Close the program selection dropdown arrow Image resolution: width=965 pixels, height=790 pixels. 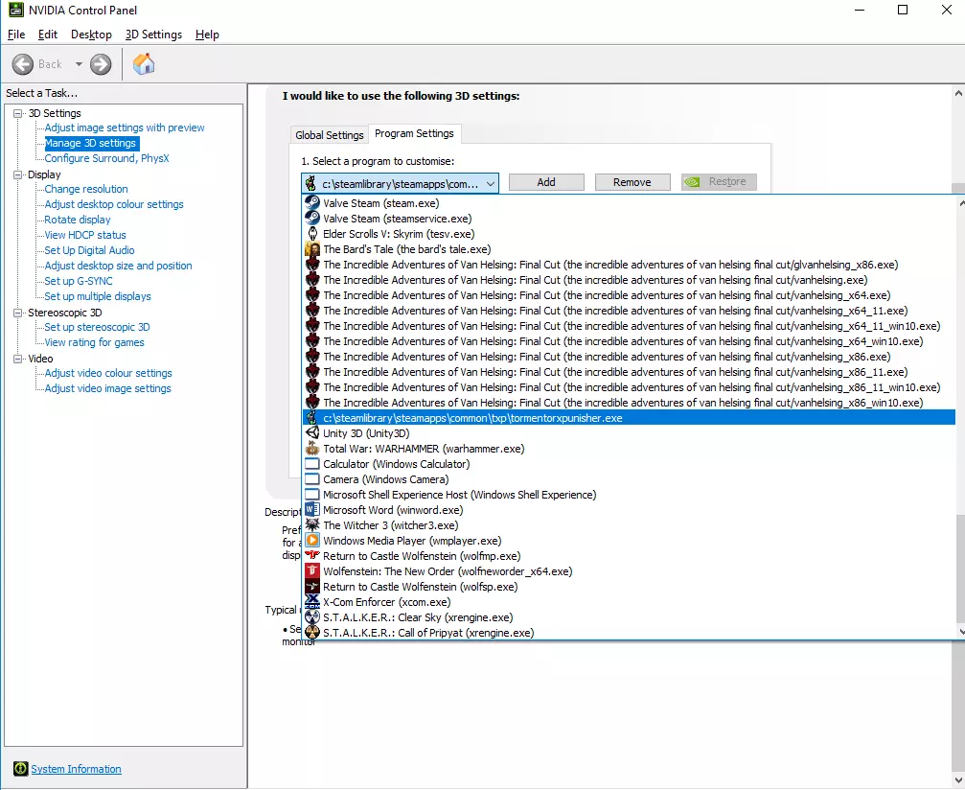490,183
